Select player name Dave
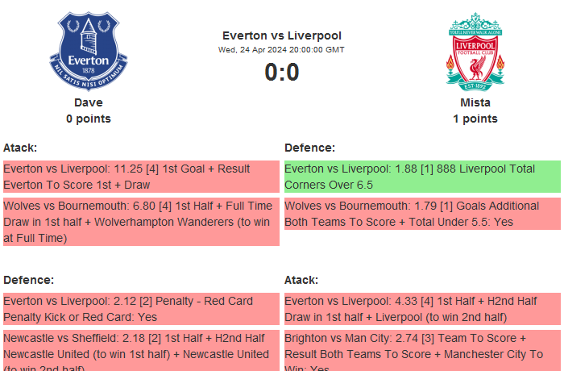The height and width of the screenshot is (371, 564). [89, 102]
